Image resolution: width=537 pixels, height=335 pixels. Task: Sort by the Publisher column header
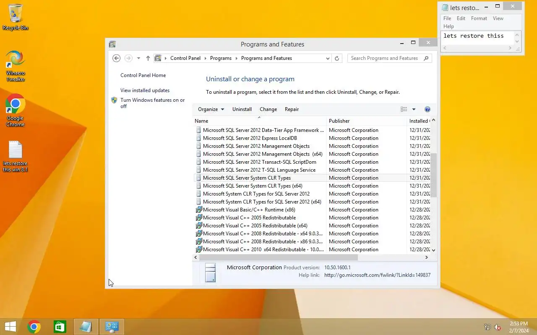click(x=366, y=121)
